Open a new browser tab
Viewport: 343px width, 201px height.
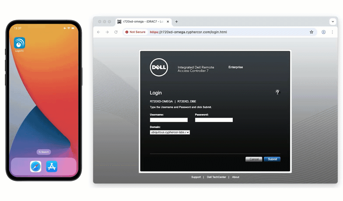[177, 21]
